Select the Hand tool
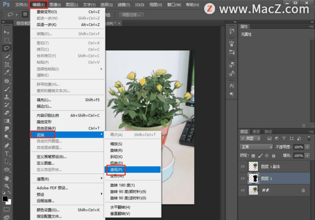The image size is (315, 220). pyautogui.click(x=7, y=178)
